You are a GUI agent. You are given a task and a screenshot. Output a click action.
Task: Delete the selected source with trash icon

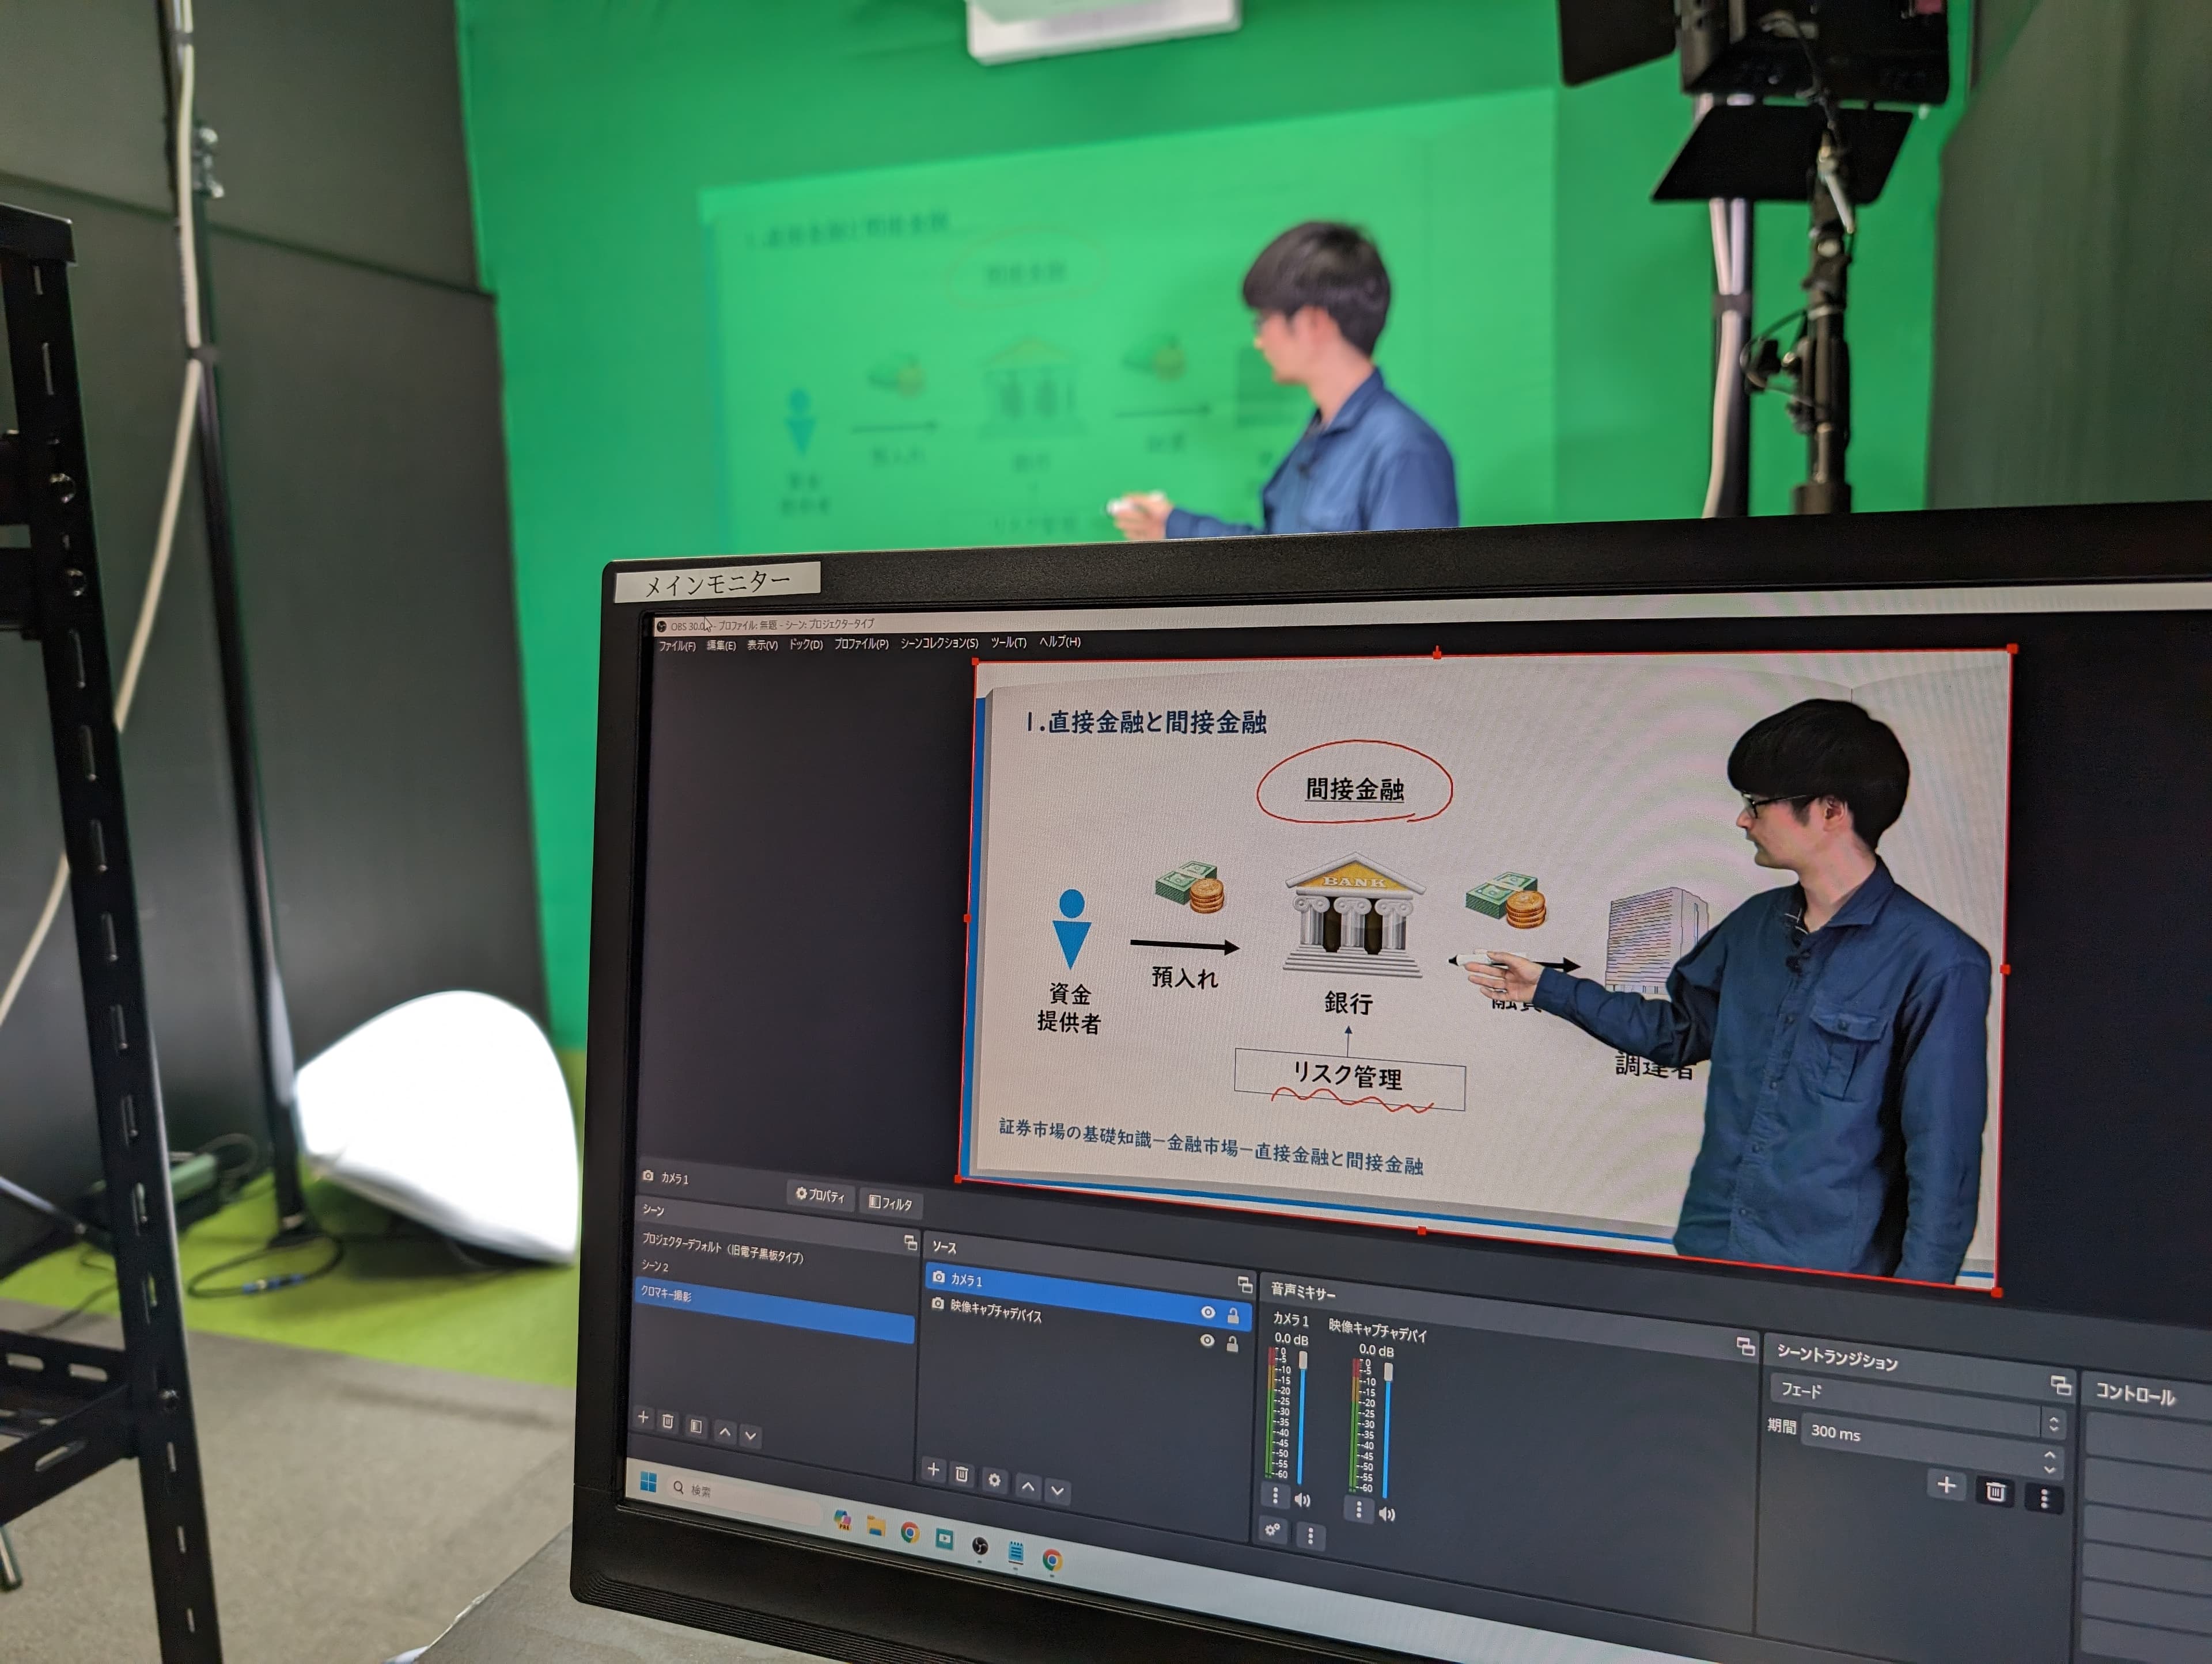[962, 1474]
